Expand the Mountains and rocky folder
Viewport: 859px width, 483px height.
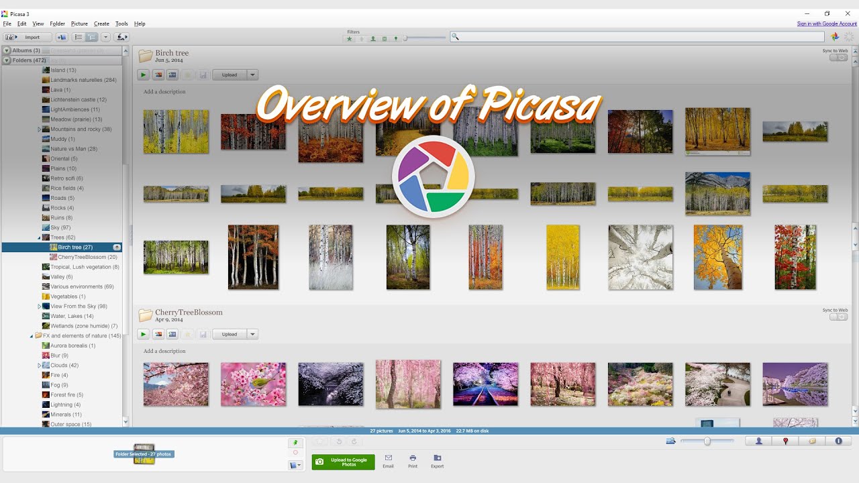40,129
